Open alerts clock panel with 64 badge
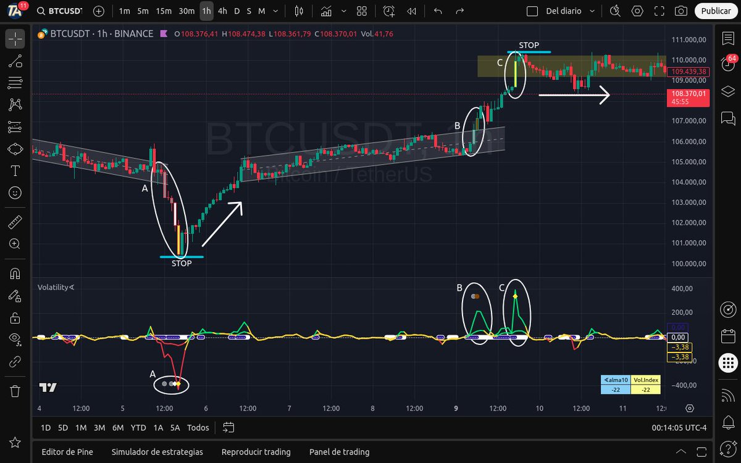The width and height of the screenshot is (741, 463). [x=727, y=64]
